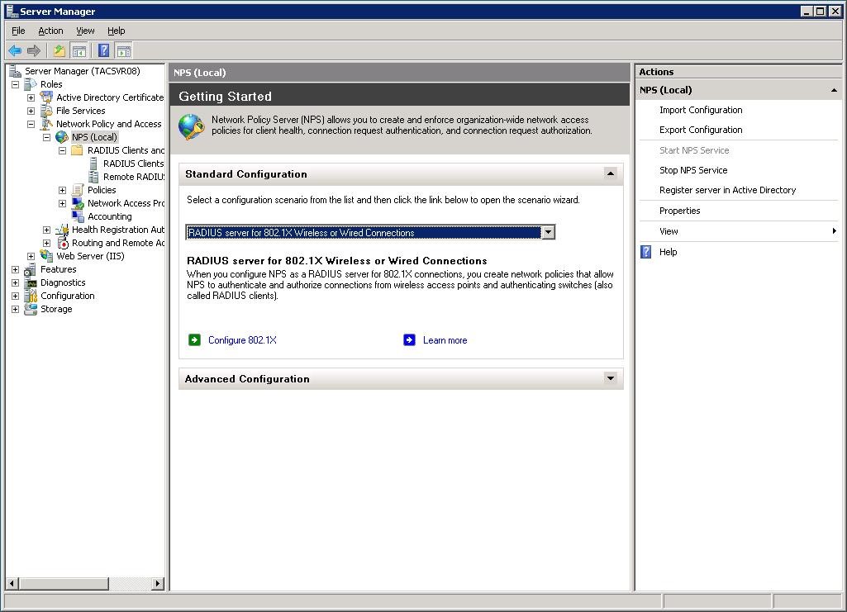Screen dimensions: 847x612
Task: Click the back navigation arrow
Action: pos(15,50)
